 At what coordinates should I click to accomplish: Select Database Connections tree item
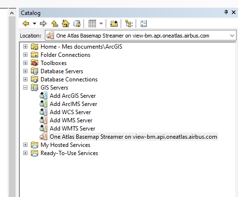(69, 79)
